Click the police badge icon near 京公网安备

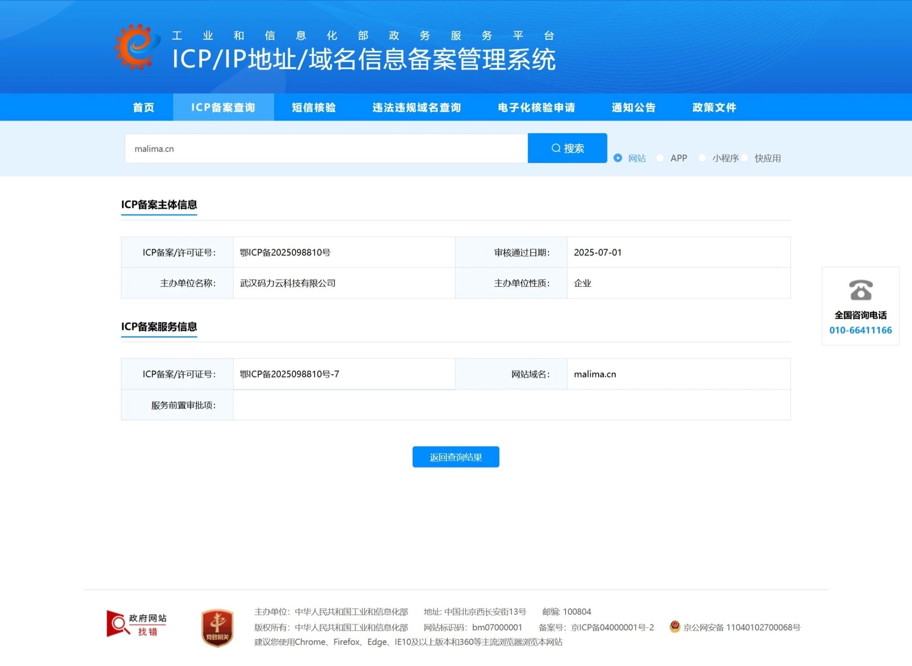pos(675,626)
